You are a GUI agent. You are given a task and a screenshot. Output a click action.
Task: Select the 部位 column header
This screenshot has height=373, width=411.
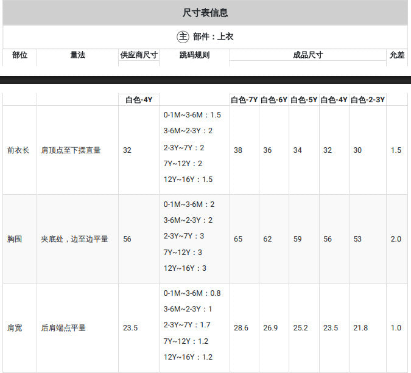(19, 55)
